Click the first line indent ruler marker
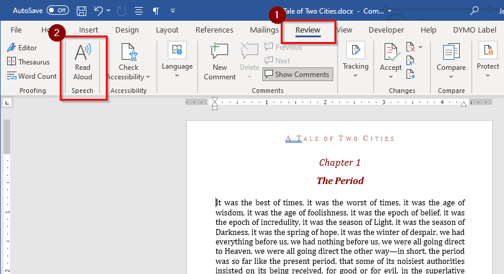Image resolution: width=504 pixels, height=274 pixels. coord(214,101)
